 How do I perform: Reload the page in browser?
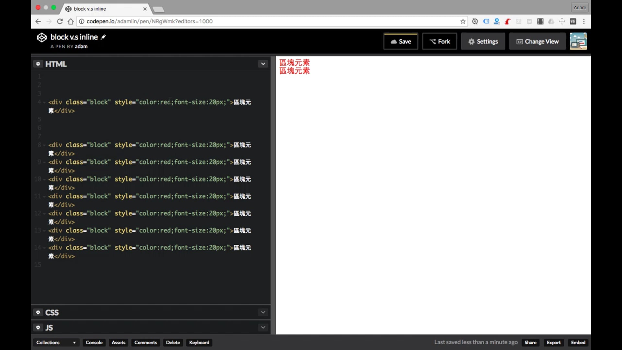click(x=60, y=21)
